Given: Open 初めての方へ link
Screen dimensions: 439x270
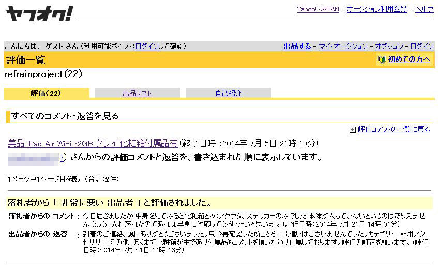Looking at the screenshot, I should coord(409,59).
